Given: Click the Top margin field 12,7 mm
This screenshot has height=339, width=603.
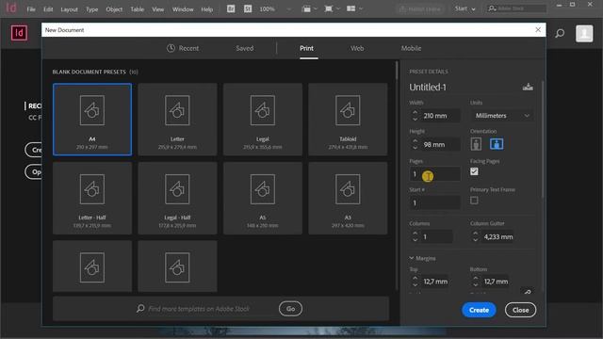Looking at the screenshot, I should [435, 282].
